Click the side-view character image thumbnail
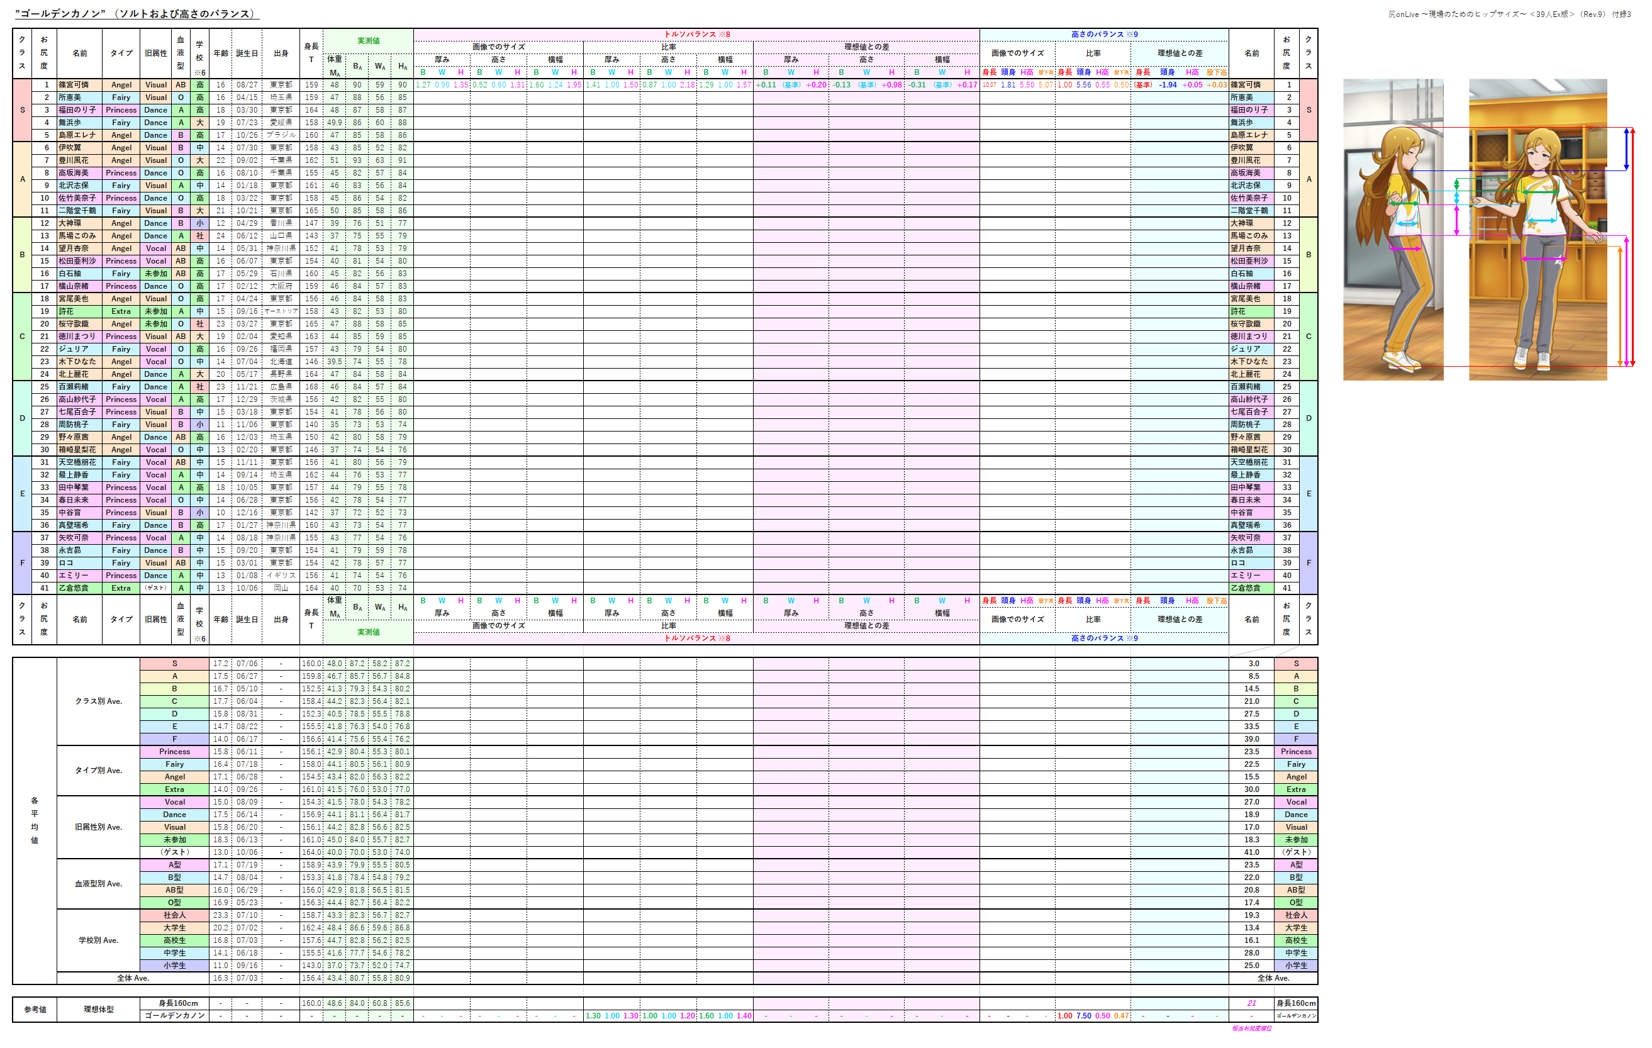1652x1048 pixels. pos(1393,230)
